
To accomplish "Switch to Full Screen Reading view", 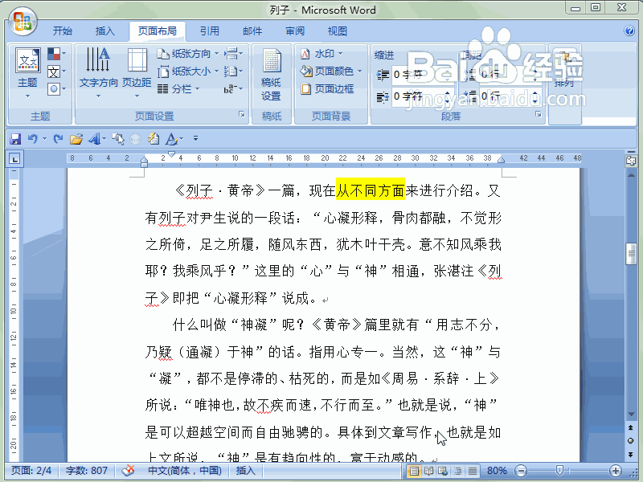I will [429, 472].
